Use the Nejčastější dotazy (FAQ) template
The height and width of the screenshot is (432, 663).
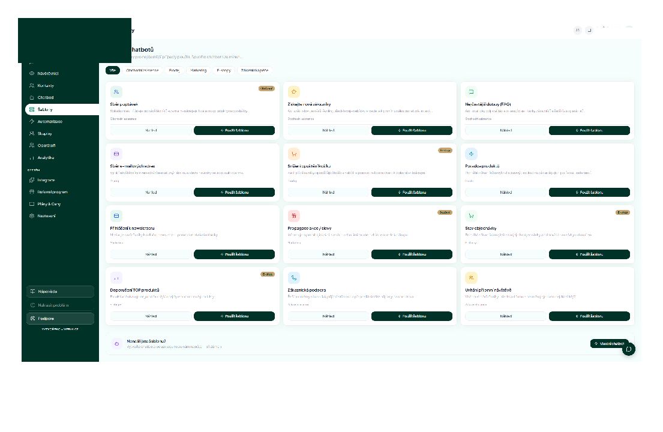[589, 131]
